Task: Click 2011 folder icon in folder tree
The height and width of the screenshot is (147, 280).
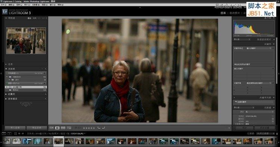Action: pos(13,80)
